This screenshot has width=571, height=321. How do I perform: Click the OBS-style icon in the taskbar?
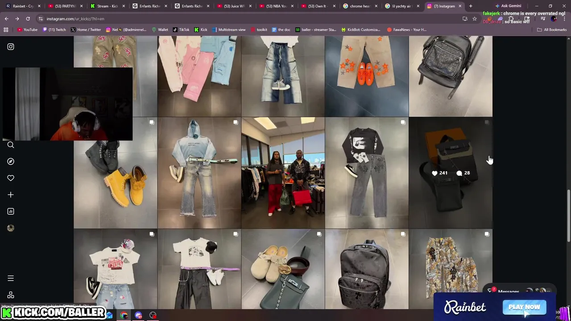(153, 315)
